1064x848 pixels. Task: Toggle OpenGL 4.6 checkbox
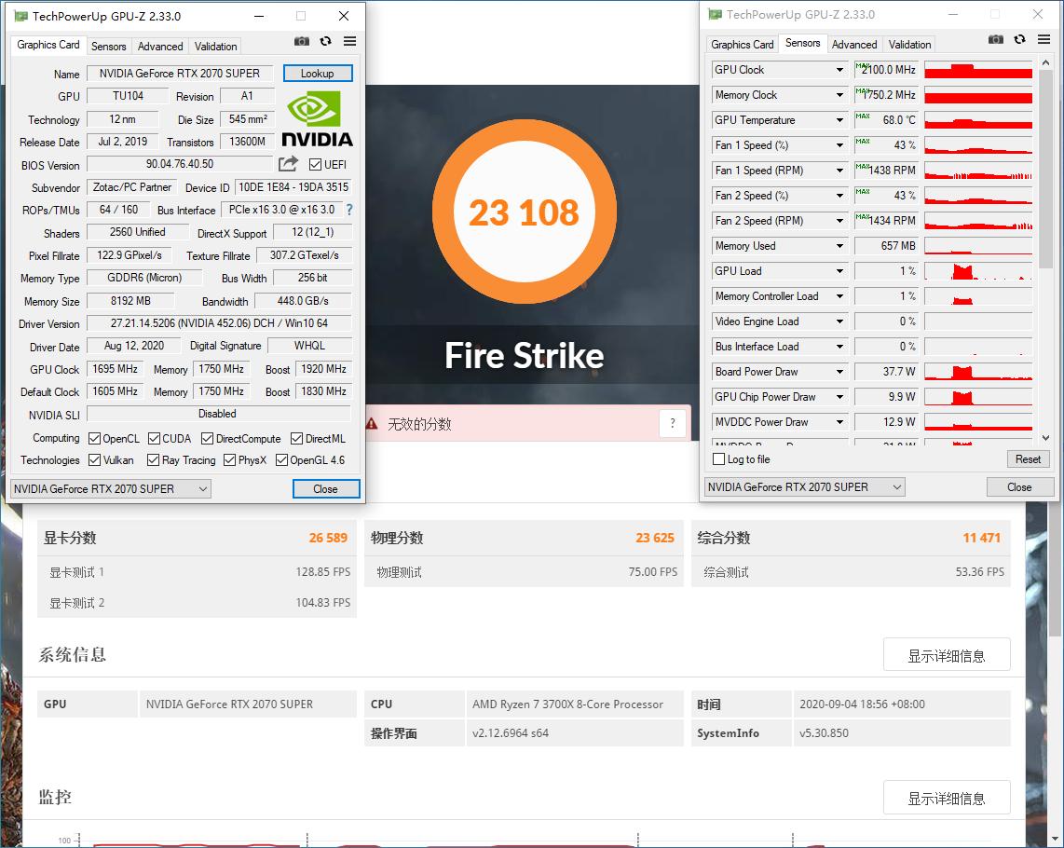click(x=281, y=460)
